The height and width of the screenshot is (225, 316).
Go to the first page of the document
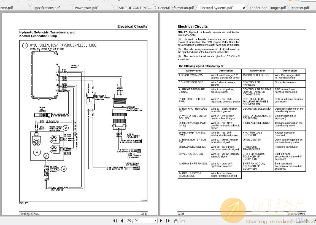115,221
